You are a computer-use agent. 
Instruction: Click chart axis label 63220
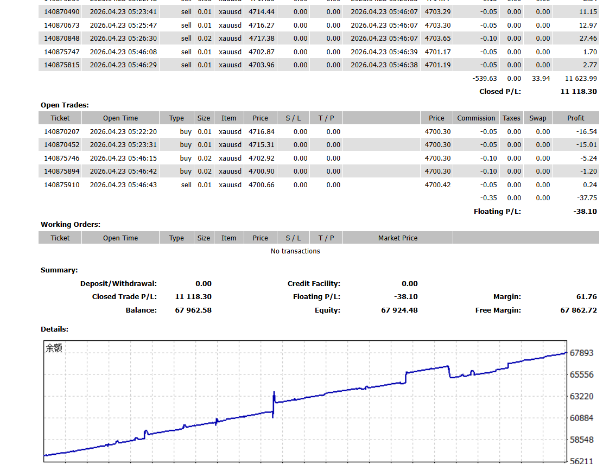(581, 396)
